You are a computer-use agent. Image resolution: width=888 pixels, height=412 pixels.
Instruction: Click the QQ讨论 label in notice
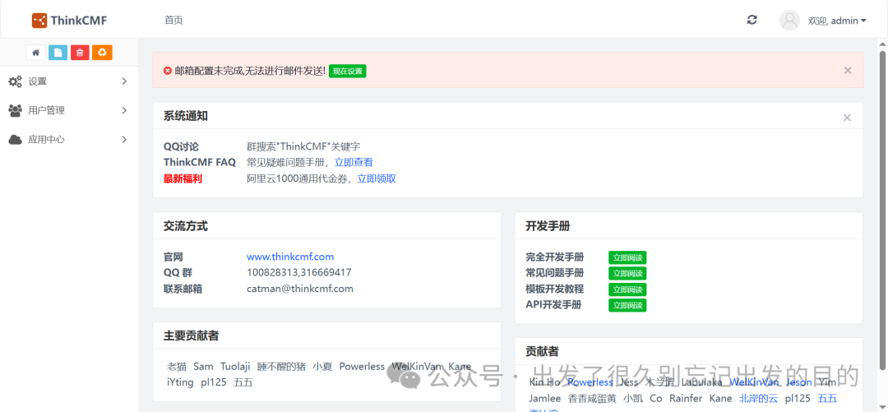[181, 146]
